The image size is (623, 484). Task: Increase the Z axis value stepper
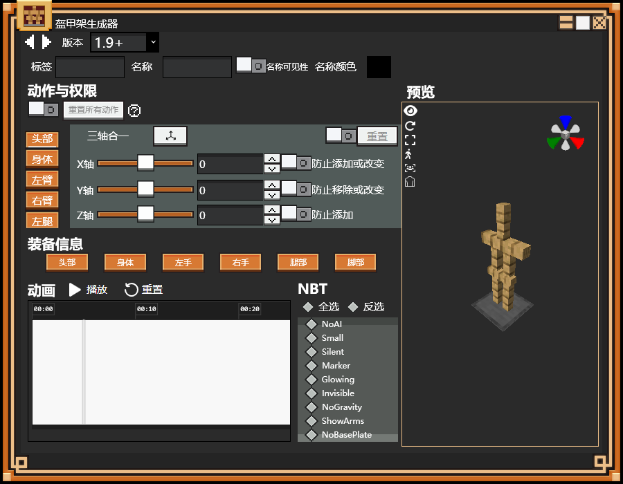pos(272,210)
